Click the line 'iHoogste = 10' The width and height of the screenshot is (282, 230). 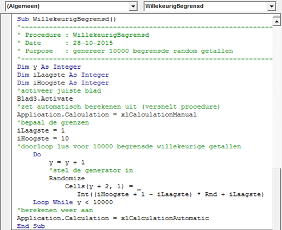click(x=43, y=139)
